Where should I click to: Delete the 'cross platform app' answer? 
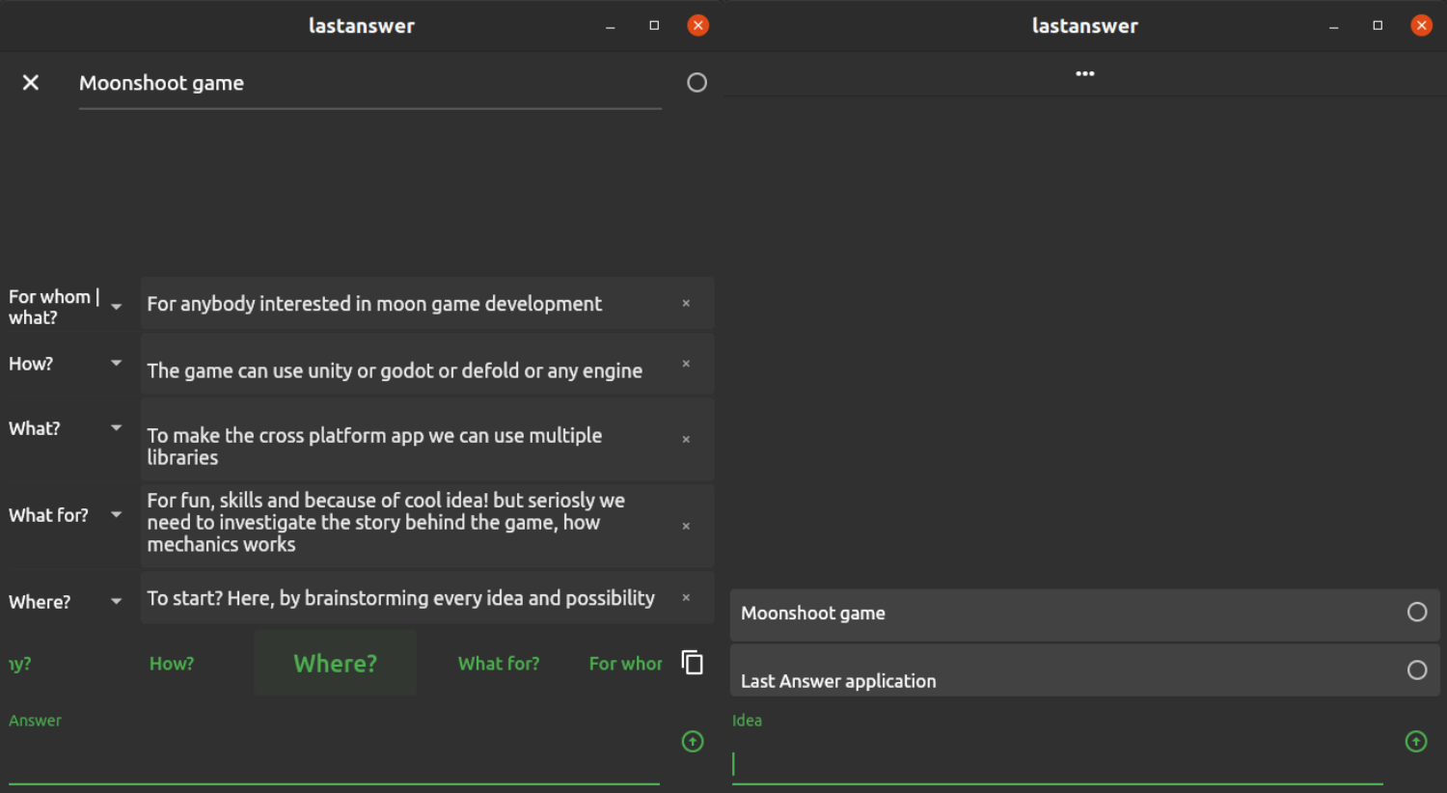(686, 440)
